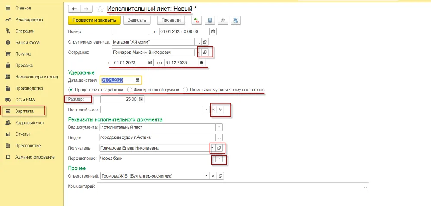
Task: Clear the Почтовый сбор field
Action: point(213,109)
